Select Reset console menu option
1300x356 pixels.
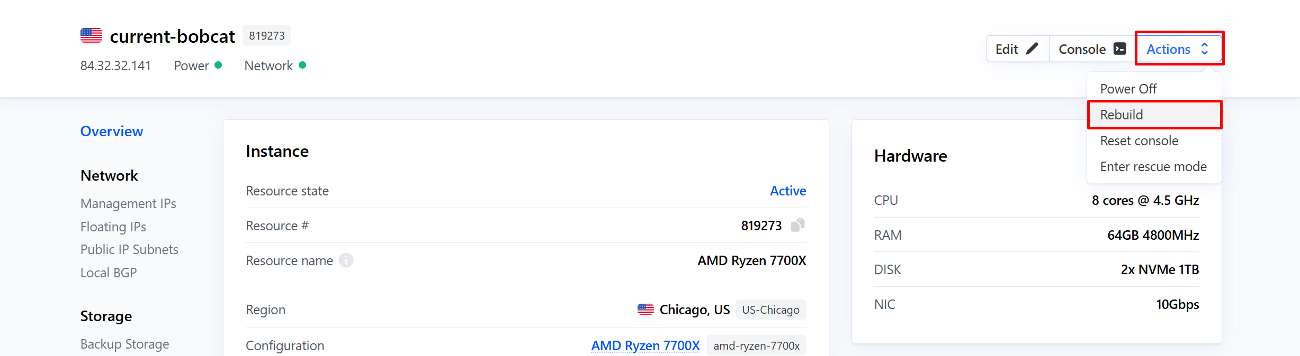pyautogui.click(x=1139, y=140)
